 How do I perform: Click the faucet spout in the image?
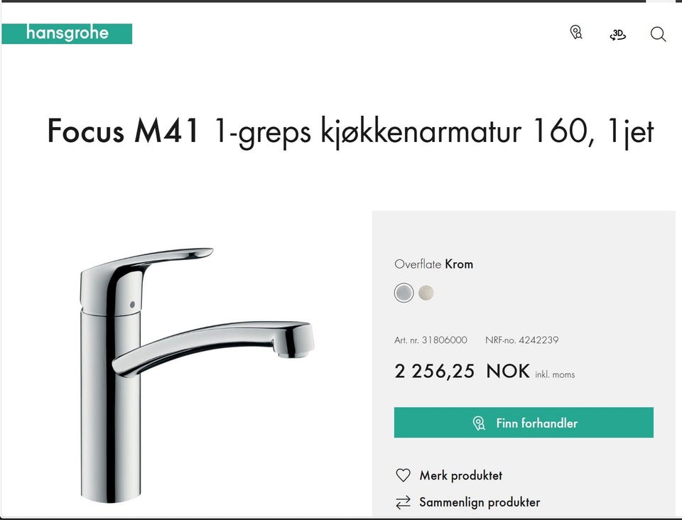(x=213, y=348)
